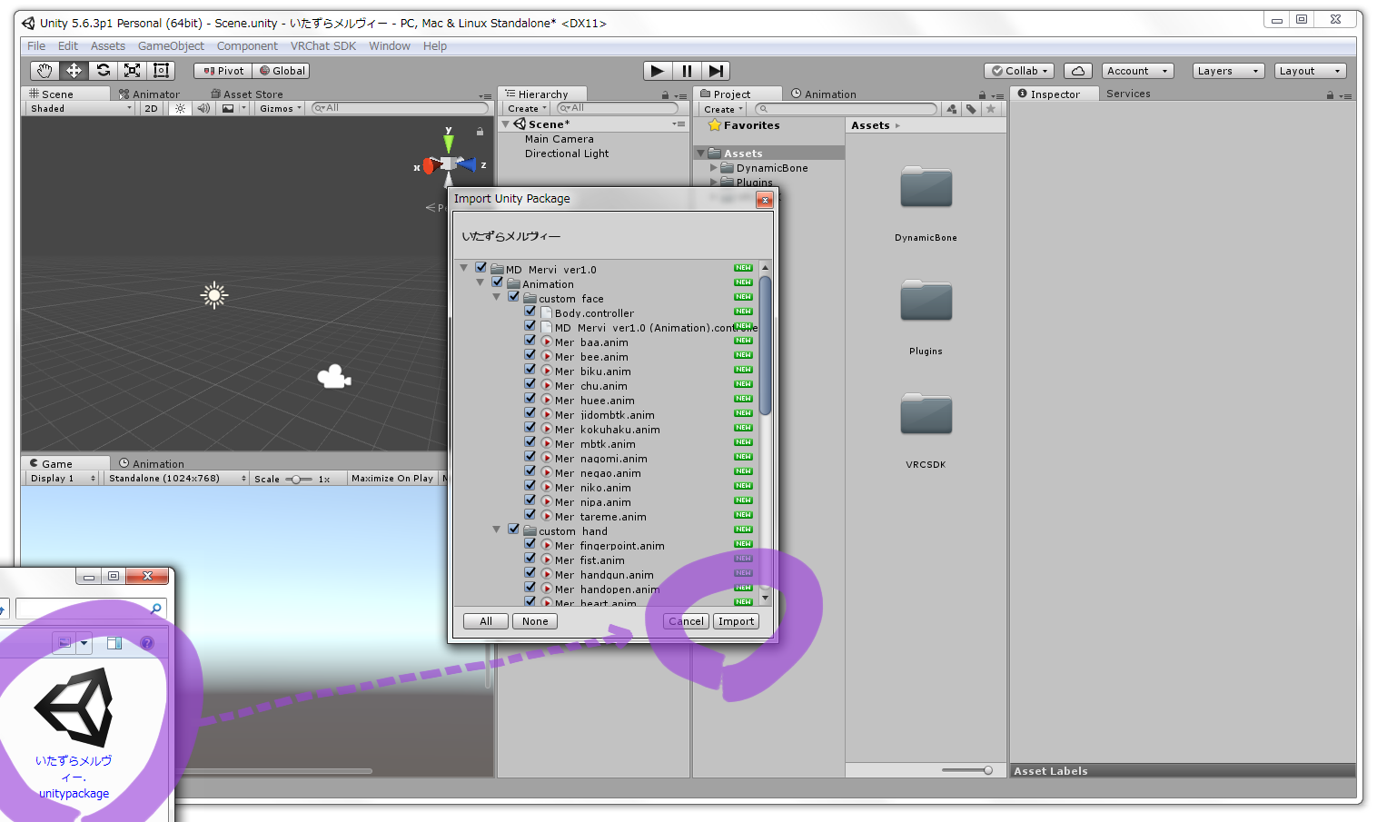Open the Layers dropdown

click(x=1228, y=71)
